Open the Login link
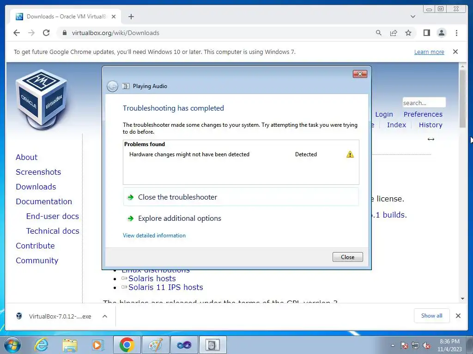 click(x=384, y=114)
